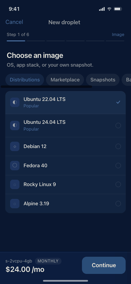Tap Cancel to exit droplet creation

pyautogui.click(x=14, y=22)
